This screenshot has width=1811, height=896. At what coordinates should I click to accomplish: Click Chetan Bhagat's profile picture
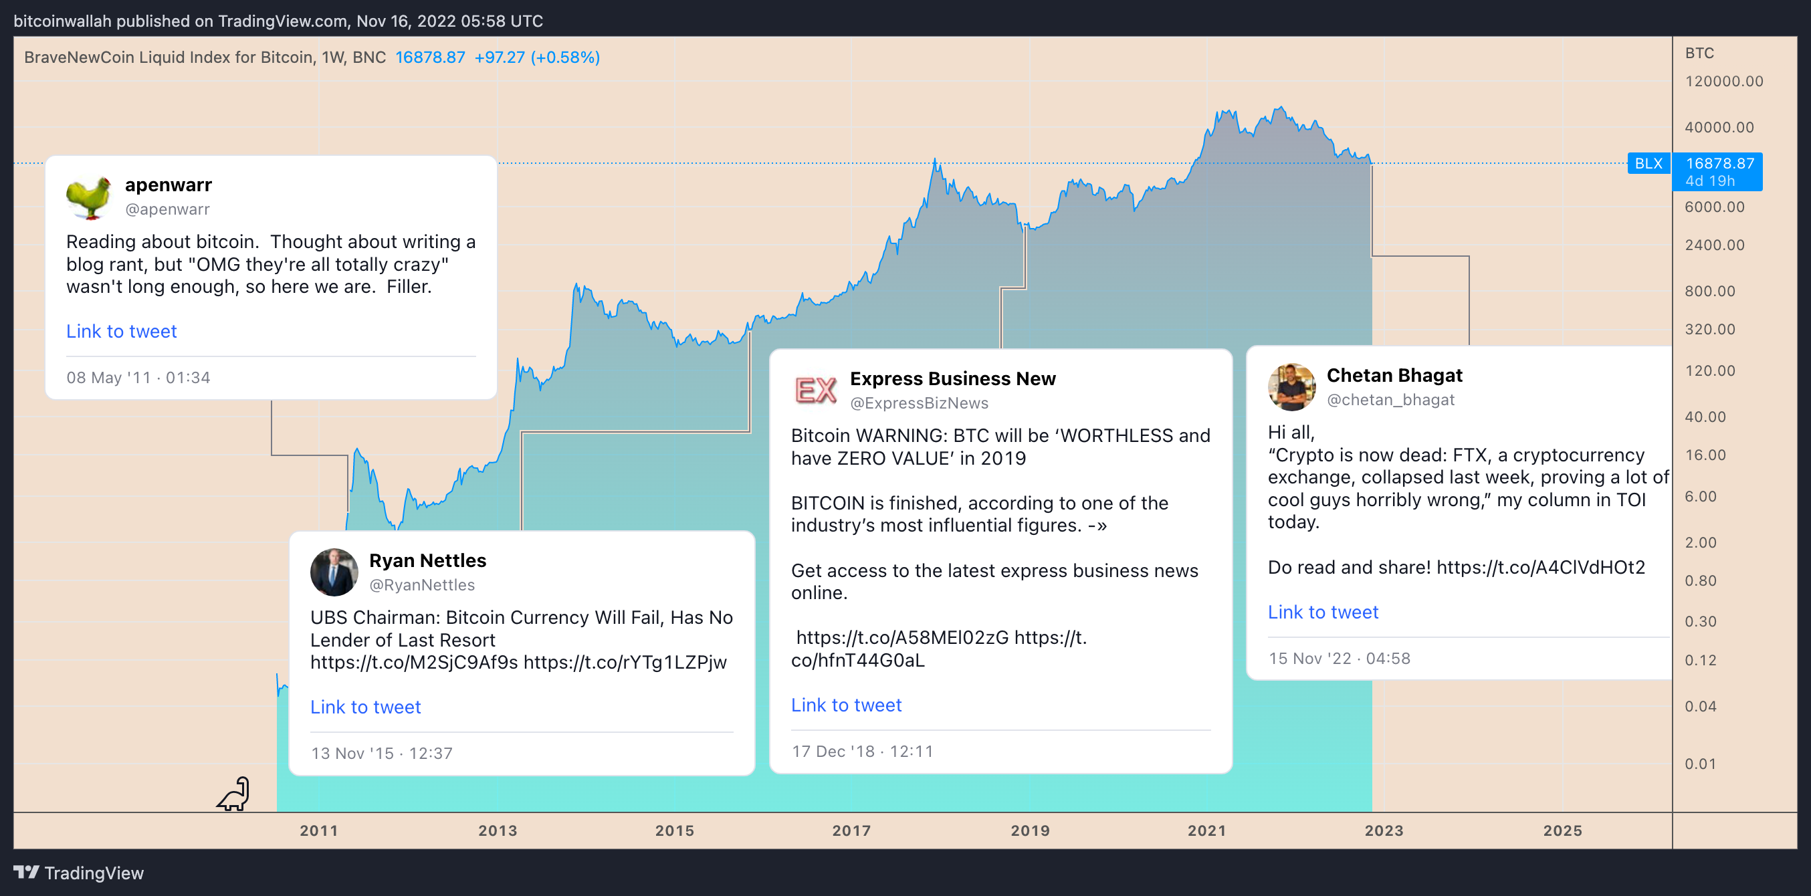(x=1291, y=387)
